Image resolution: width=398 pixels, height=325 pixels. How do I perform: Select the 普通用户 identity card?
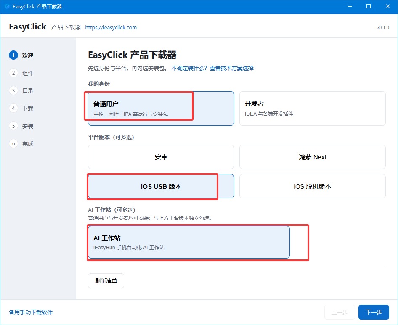[161, 108]
